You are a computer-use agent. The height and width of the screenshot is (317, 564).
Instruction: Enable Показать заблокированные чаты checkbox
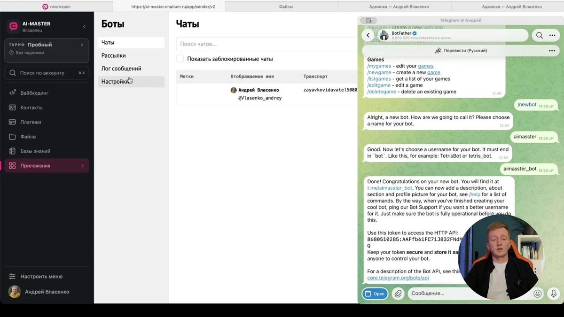point(180,59)
